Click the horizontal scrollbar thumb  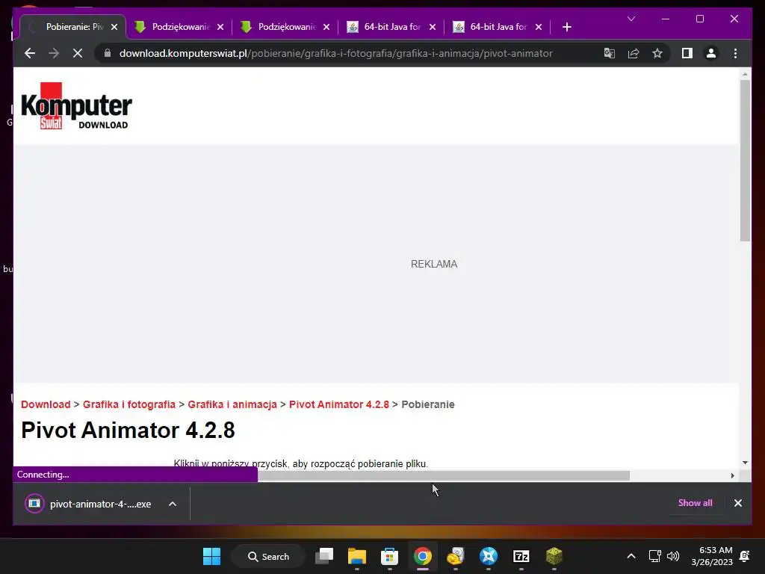[444, 475]
